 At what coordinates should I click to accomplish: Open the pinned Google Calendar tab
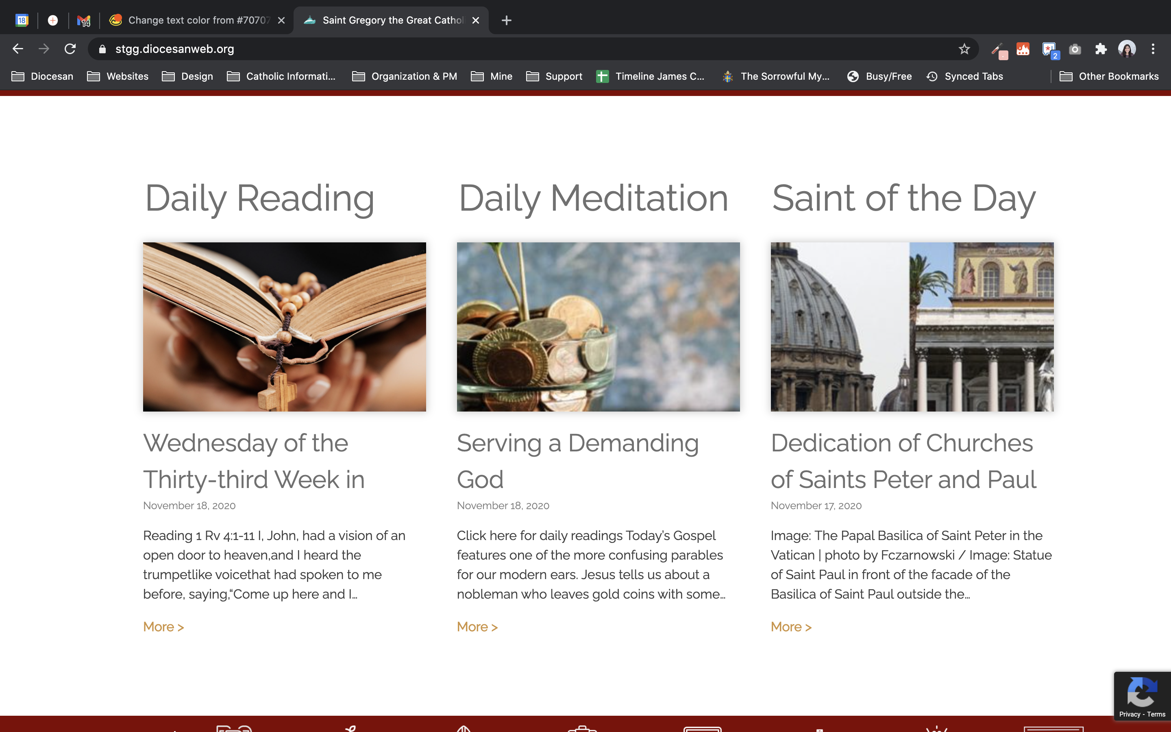tap(22, 20)
